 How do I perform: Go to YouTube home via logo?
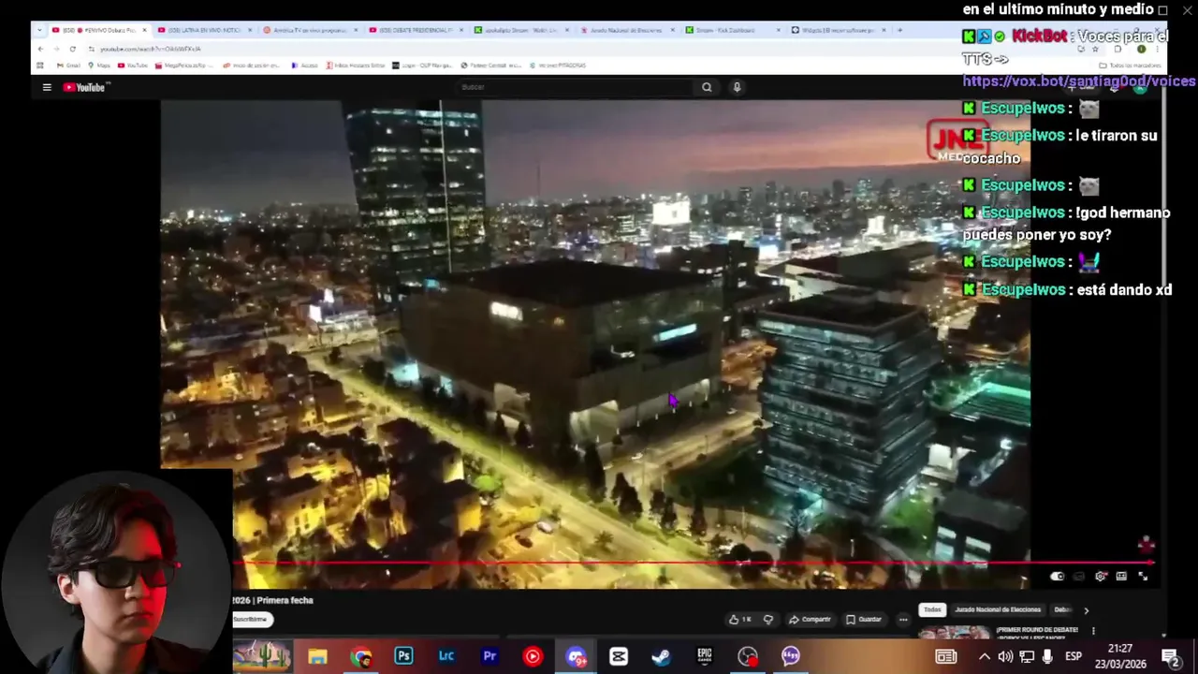click(x=86, y=87)
